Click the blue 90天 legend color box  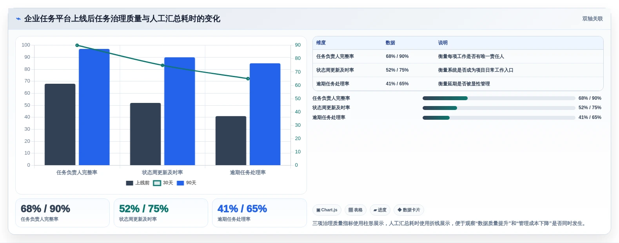coord(180,183)
